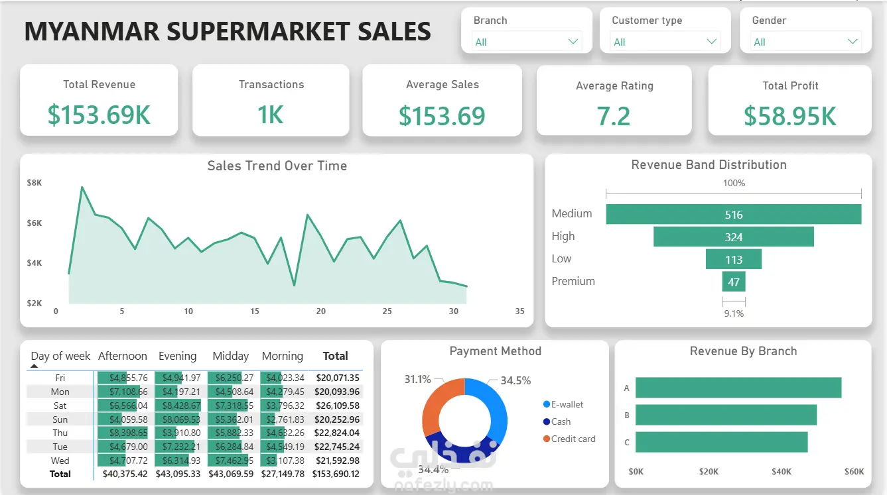Click the Morning column header
The height and width of the screenshot is (495, 887).
pyautogui.click(x=282, y=356)
